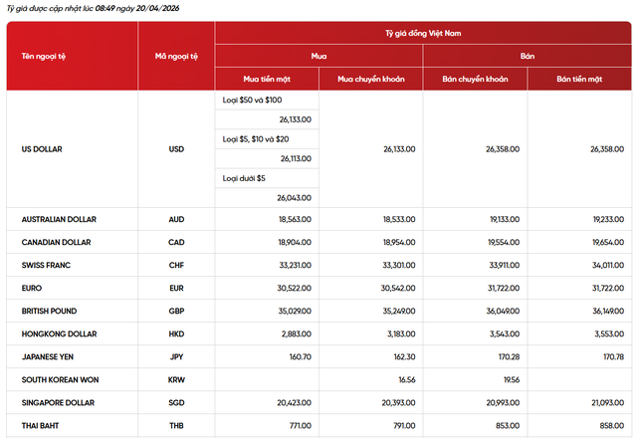Click the 'Bán tiền mặt' column header

coord(579,79)
